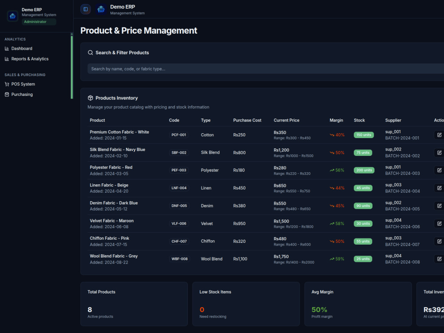Click the 45% margin value

coord(340,206)
